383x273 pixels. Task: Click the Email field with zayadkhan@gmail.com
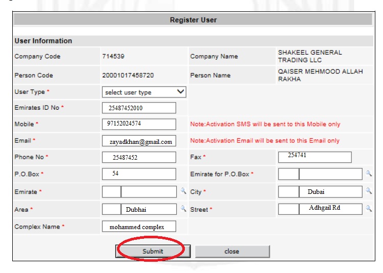[139, 141]
